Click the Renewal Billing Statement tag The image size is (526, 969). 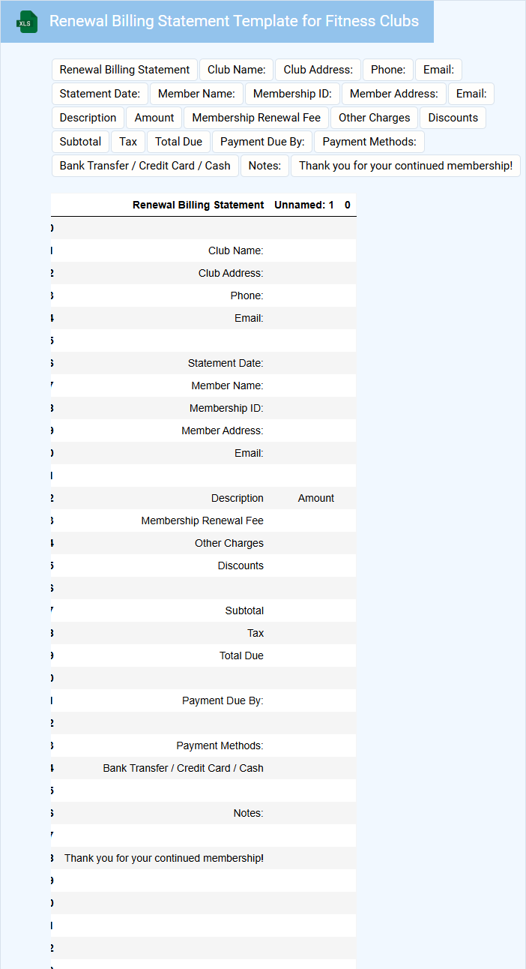click(124, 70)
